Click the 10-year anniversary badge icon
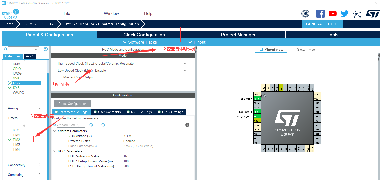Viewport: 380px width, 180px height. click(x=305, y=14)
